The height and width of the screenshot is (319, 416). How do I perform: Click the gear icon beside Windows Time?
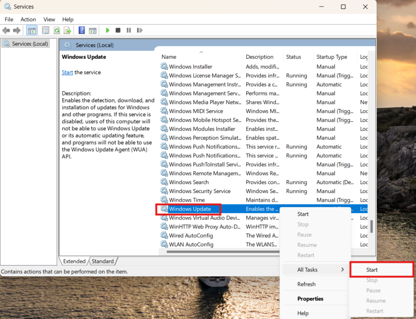[x=164, y=200]
